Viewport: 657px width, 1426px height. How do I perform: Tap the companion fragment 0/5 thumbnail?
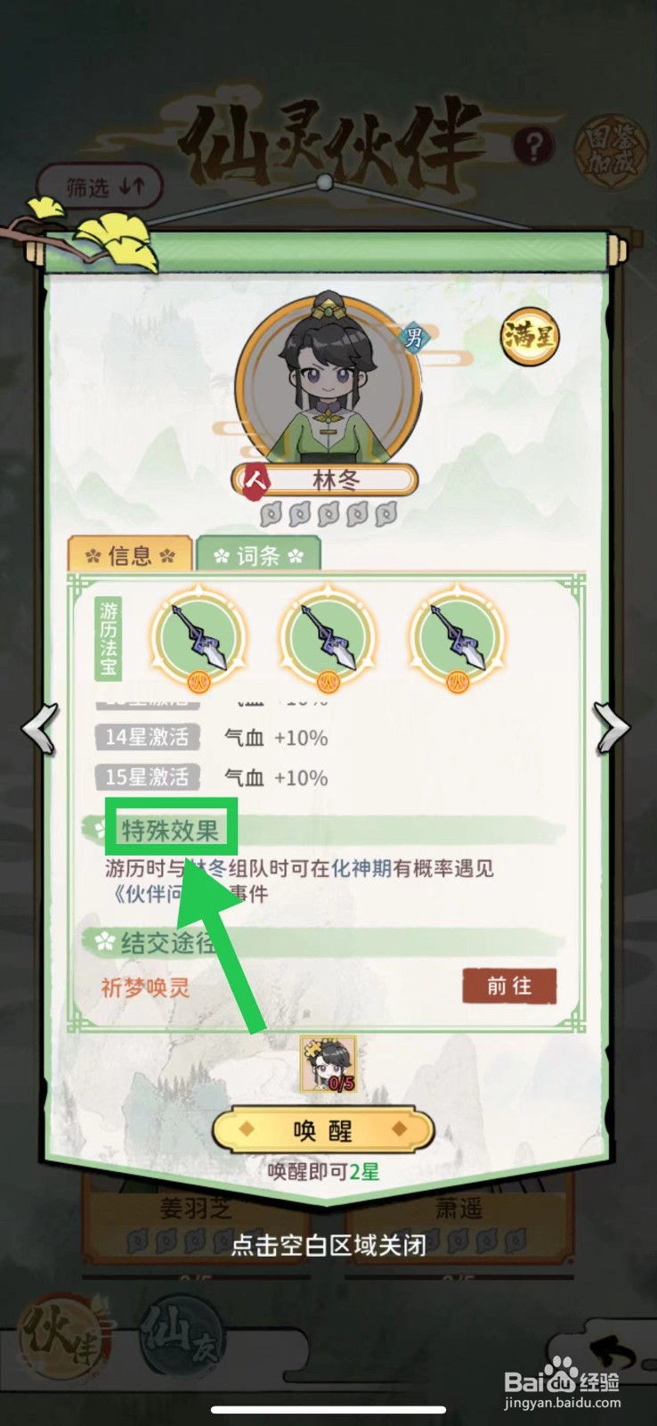coord(328,1063)
